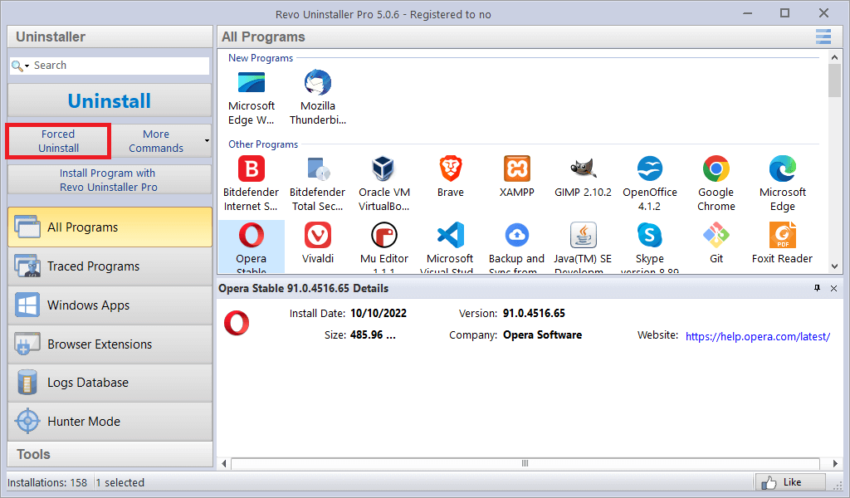The width and height of the screenshot is (850, 498).
Task: Open the view layout menu
Action: pos(823,37)
